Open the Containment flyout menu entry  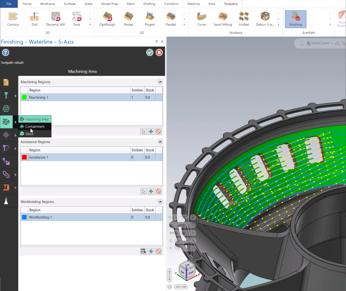click(x=35, y=127)
